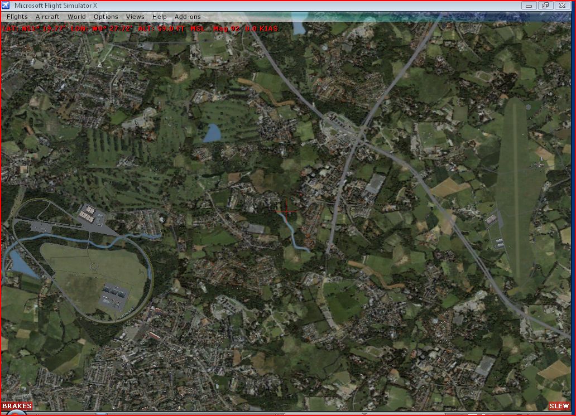Click the LAT coordinate readout

click(34, 28)
